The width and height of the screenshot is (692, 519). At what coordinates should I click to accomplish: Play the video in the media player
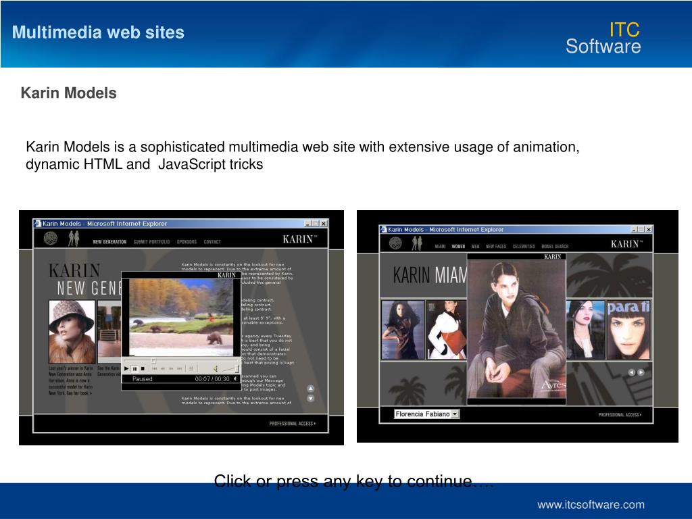point(126,369)
